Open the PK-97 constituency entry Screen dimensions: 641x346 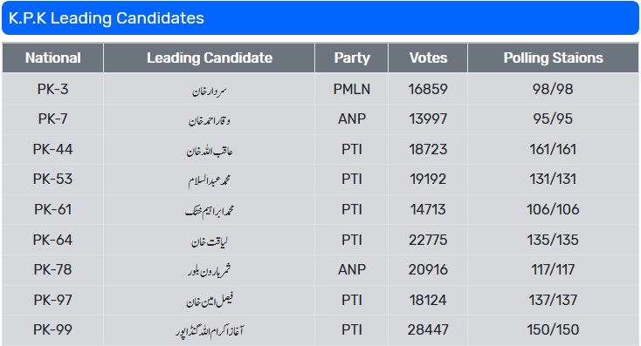52,300
